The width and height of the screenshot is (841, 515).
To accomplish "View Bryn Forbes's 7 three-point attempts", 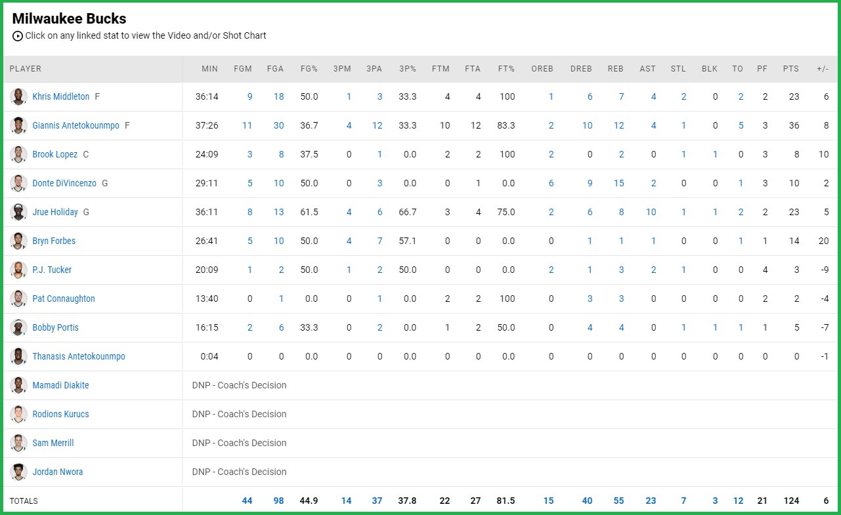I will click(379, 241).
